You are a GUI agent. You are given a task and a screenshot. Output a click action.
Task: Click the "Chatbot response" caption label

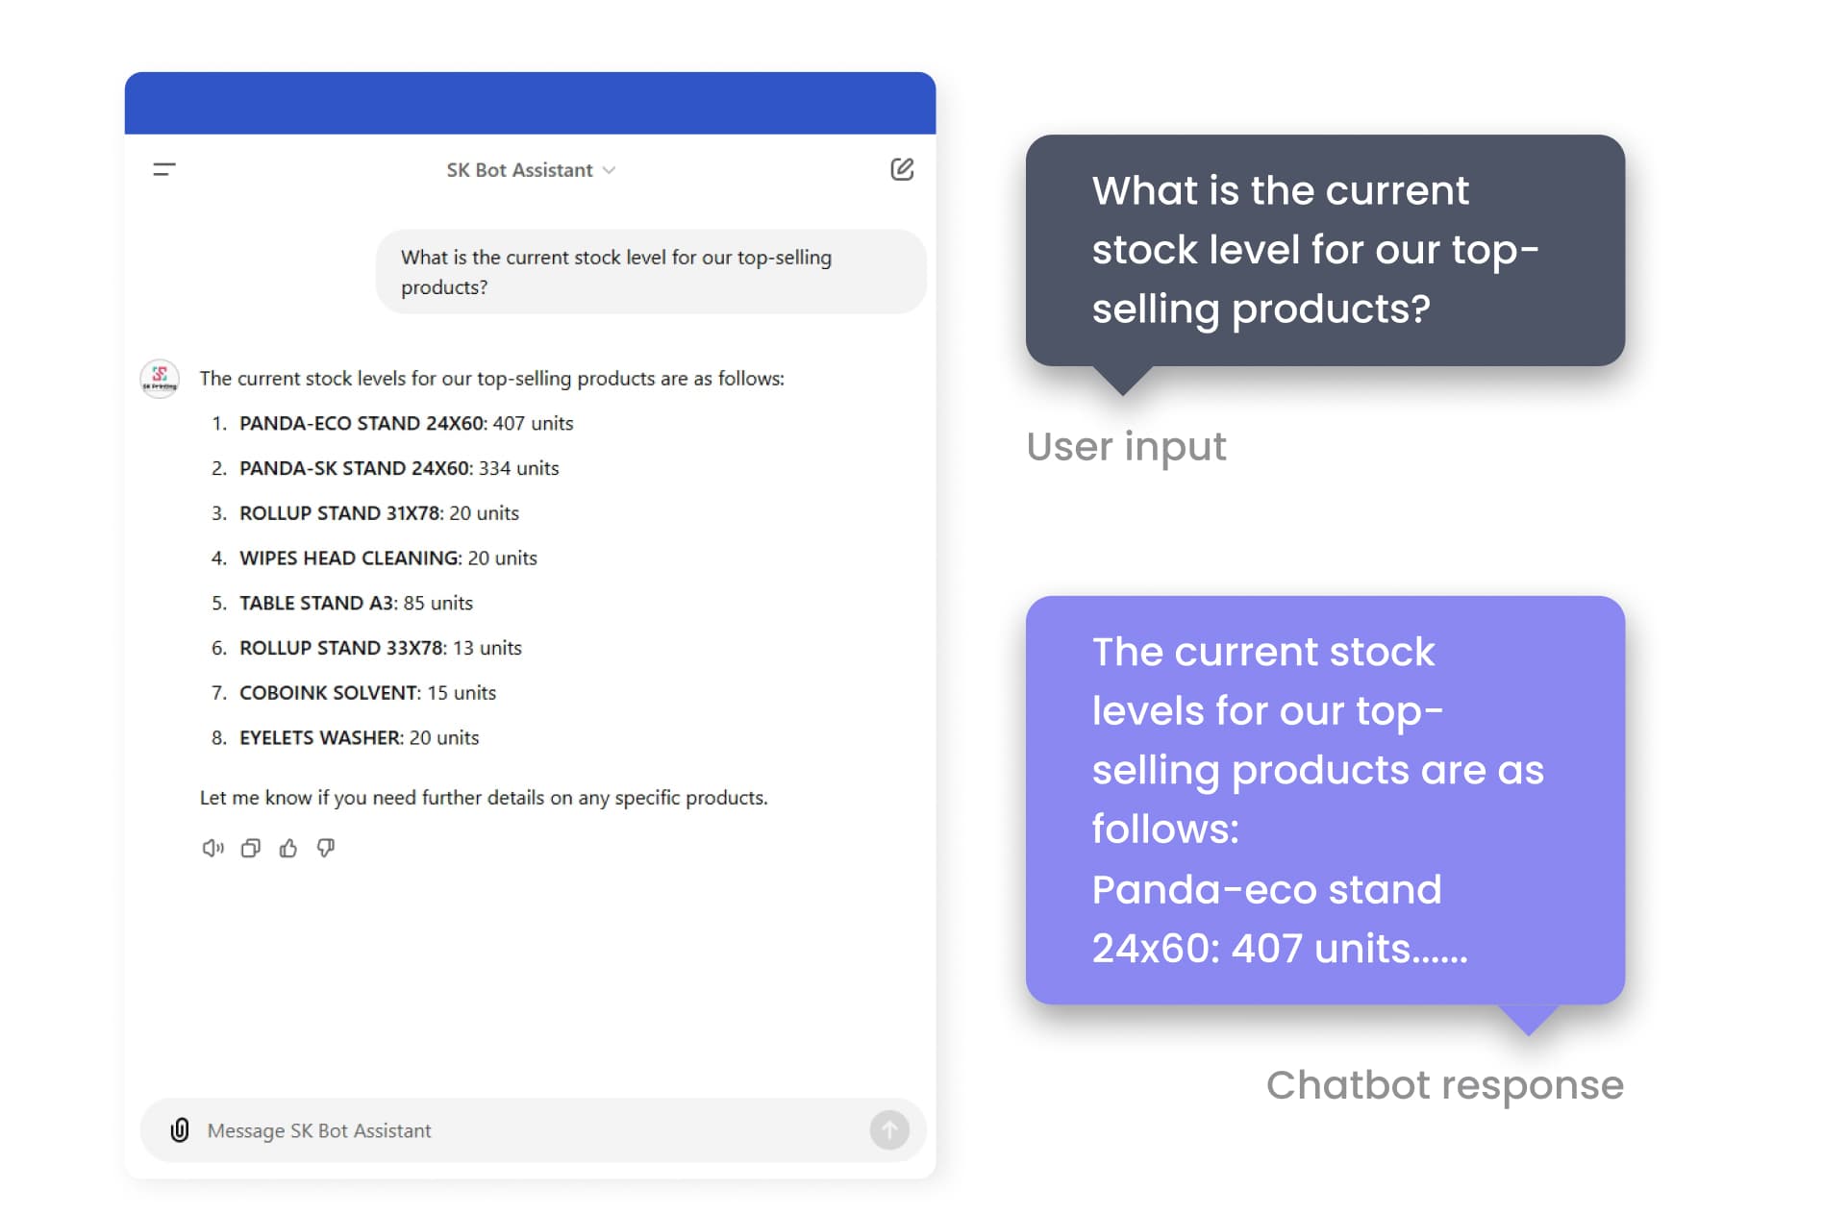point(1444,1085)
